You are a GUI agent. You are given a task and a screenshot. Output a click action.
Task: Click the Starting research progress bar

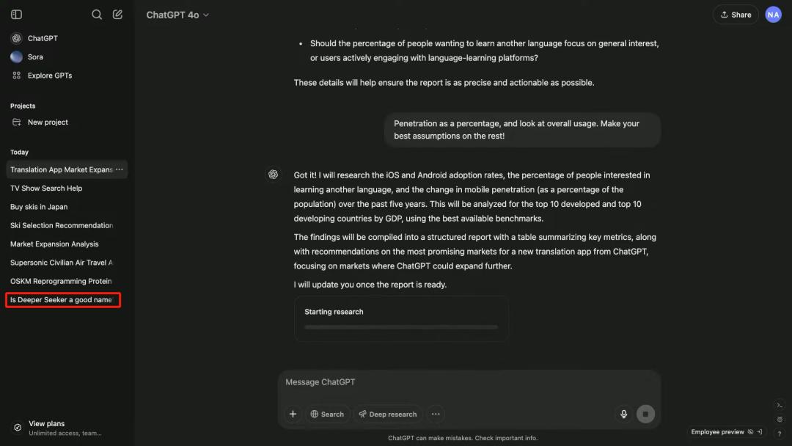coord(401,326)
